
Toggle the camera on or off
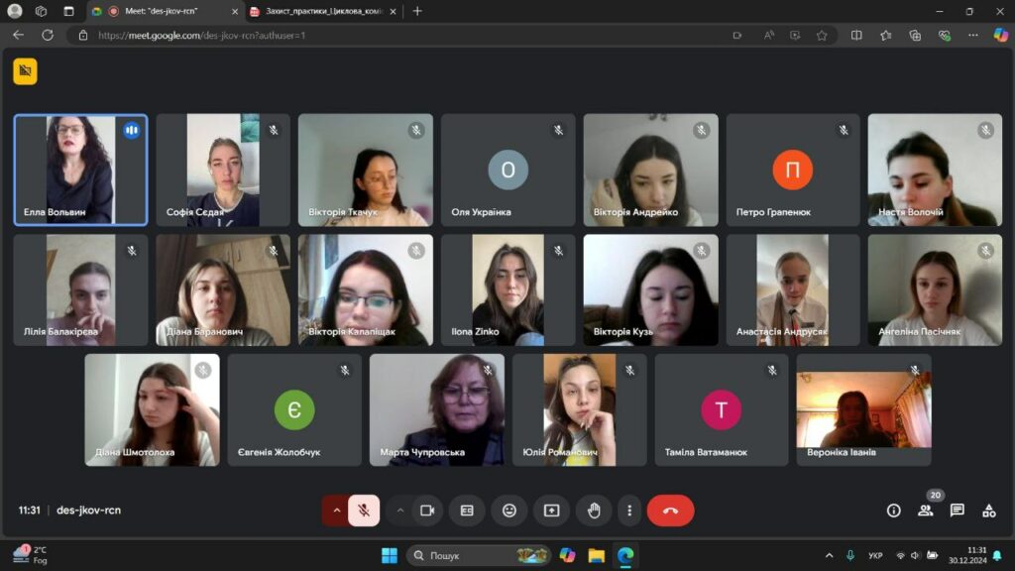tap(427, 511)
